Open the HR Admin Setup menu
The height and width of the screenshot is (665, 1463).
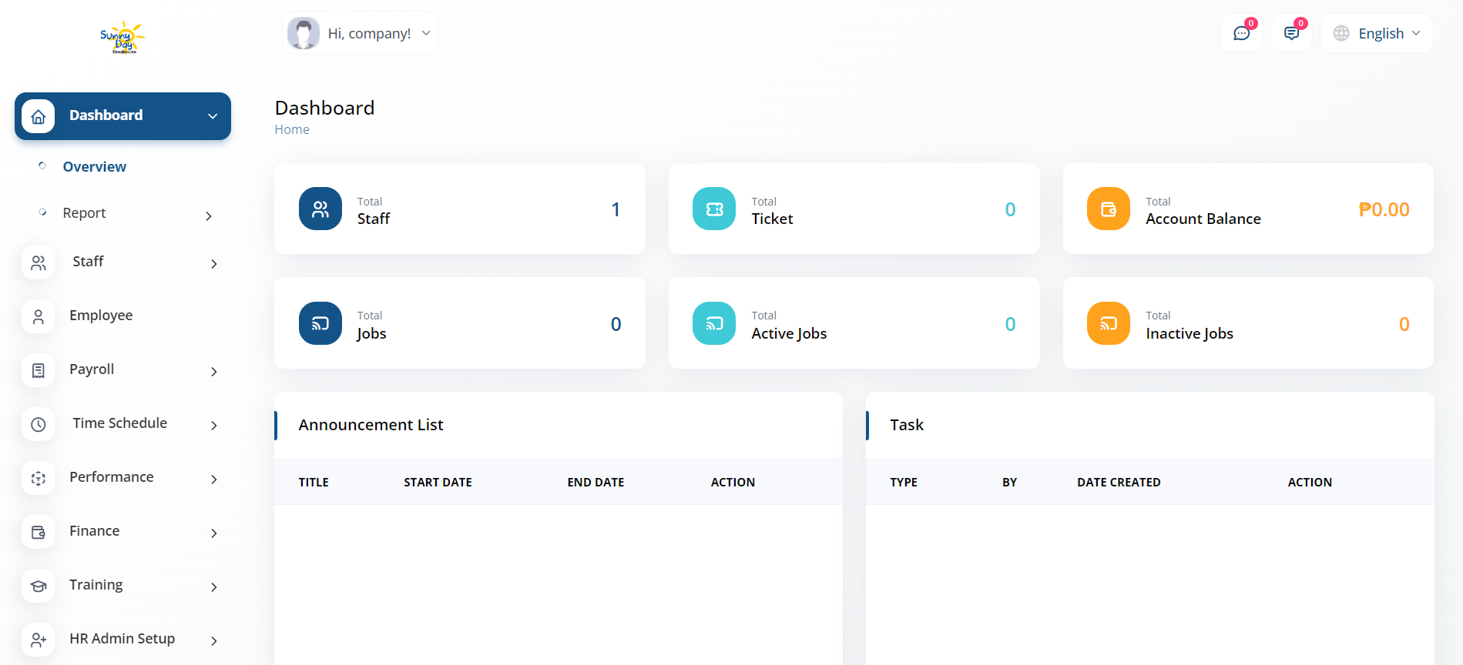(x=122, y=639)
